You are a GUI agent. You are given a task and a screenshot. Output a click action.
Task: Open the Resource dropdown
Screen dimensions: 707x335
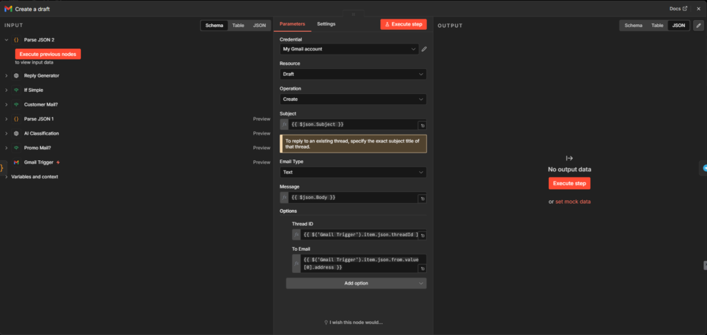353,74
